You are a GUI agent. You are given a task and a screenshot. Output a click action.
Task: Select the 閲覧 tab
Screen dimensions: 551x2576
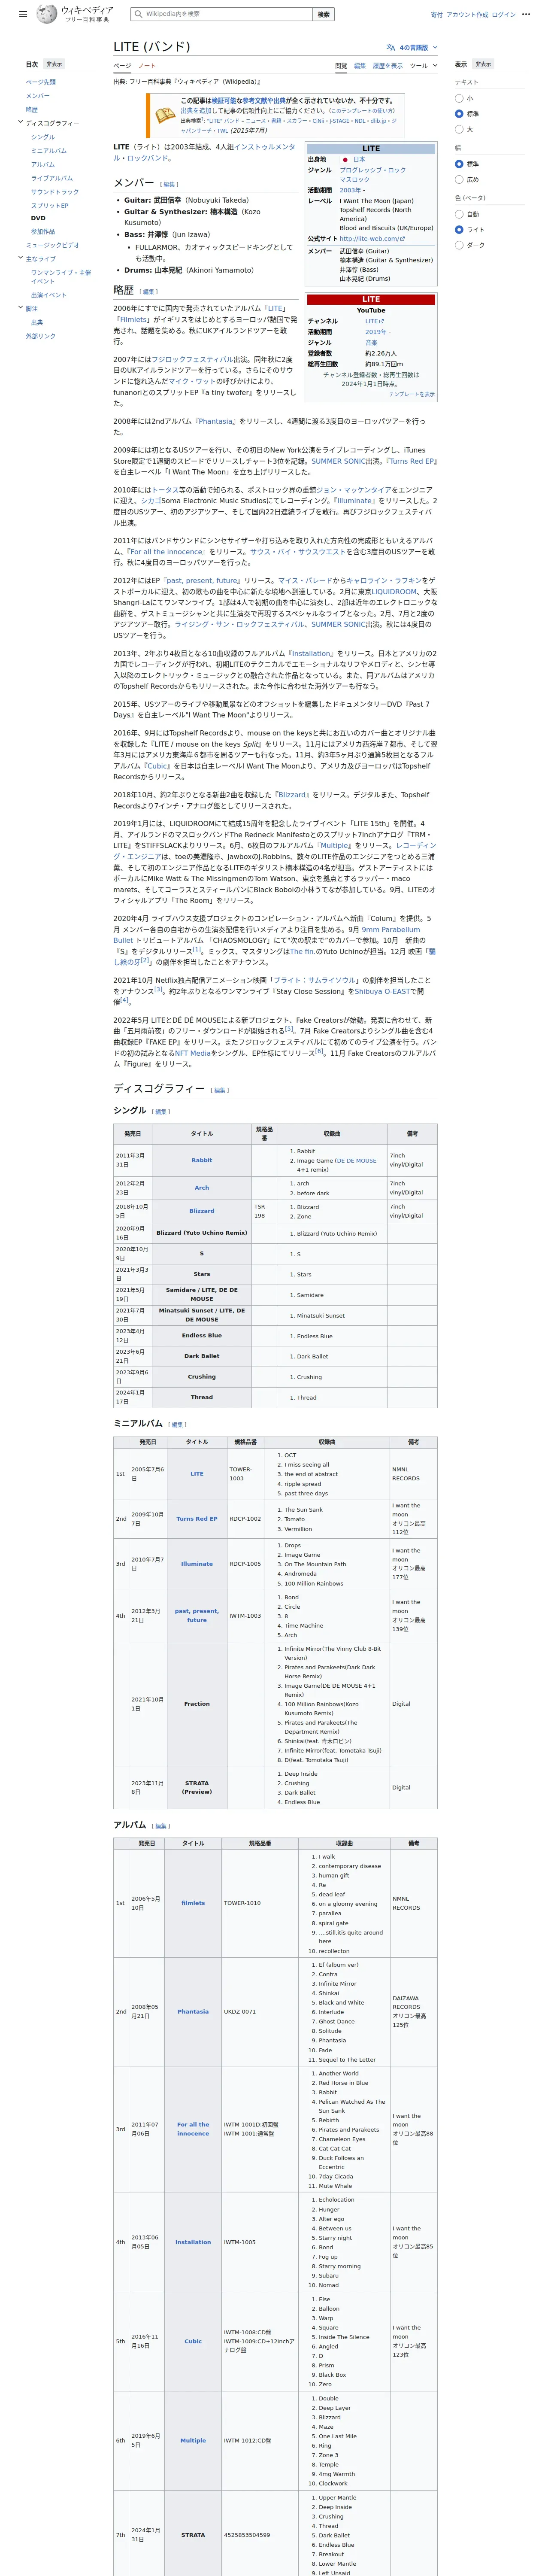click(x=341, y=66)
